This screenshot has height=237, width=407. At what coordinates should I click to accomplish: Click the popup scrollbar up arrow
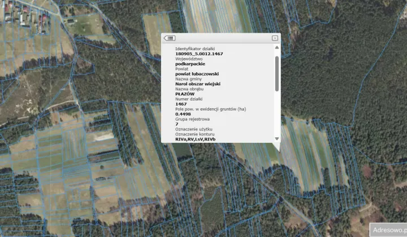click(276, 47)
